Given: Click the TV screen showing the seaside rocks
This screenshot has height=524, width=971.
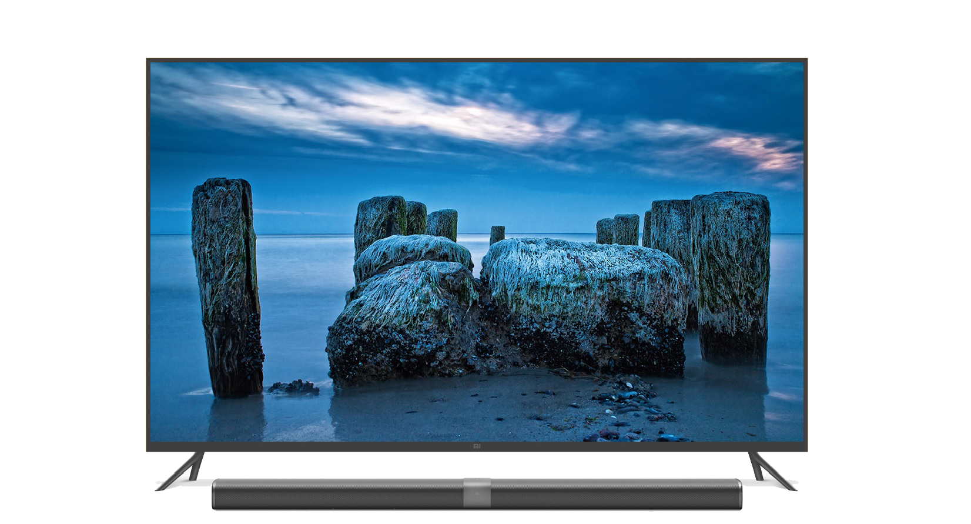Looking at the screenshot, I should [477, 252].
